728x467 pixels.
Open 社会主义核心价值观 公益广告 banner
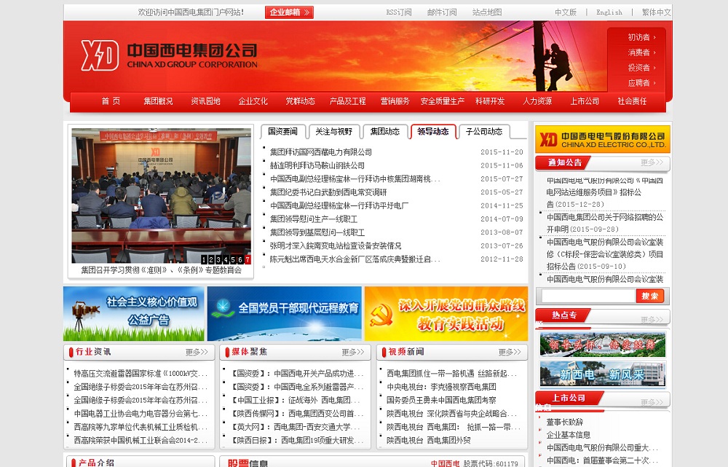click(134, 314)
